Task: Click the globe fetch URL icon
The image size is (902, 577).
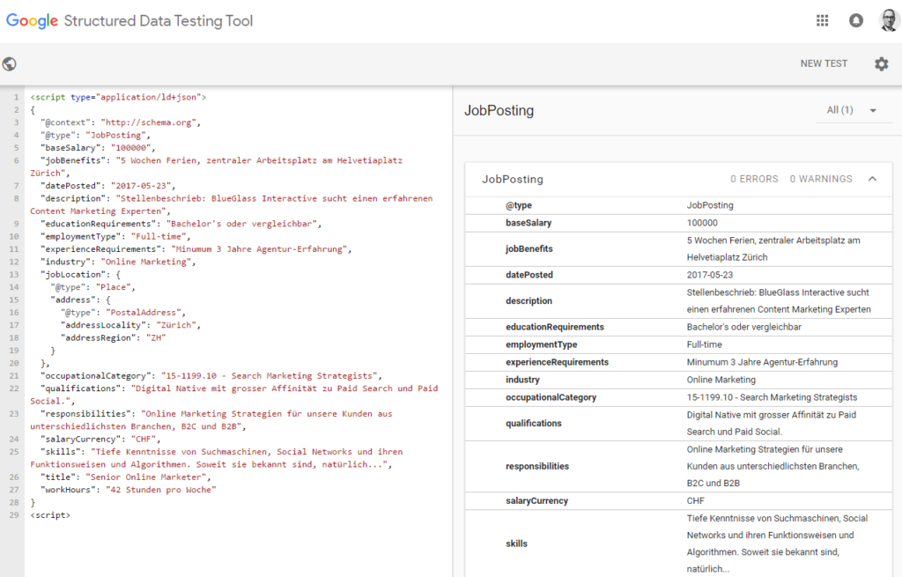Action: (x=10, y=63)
